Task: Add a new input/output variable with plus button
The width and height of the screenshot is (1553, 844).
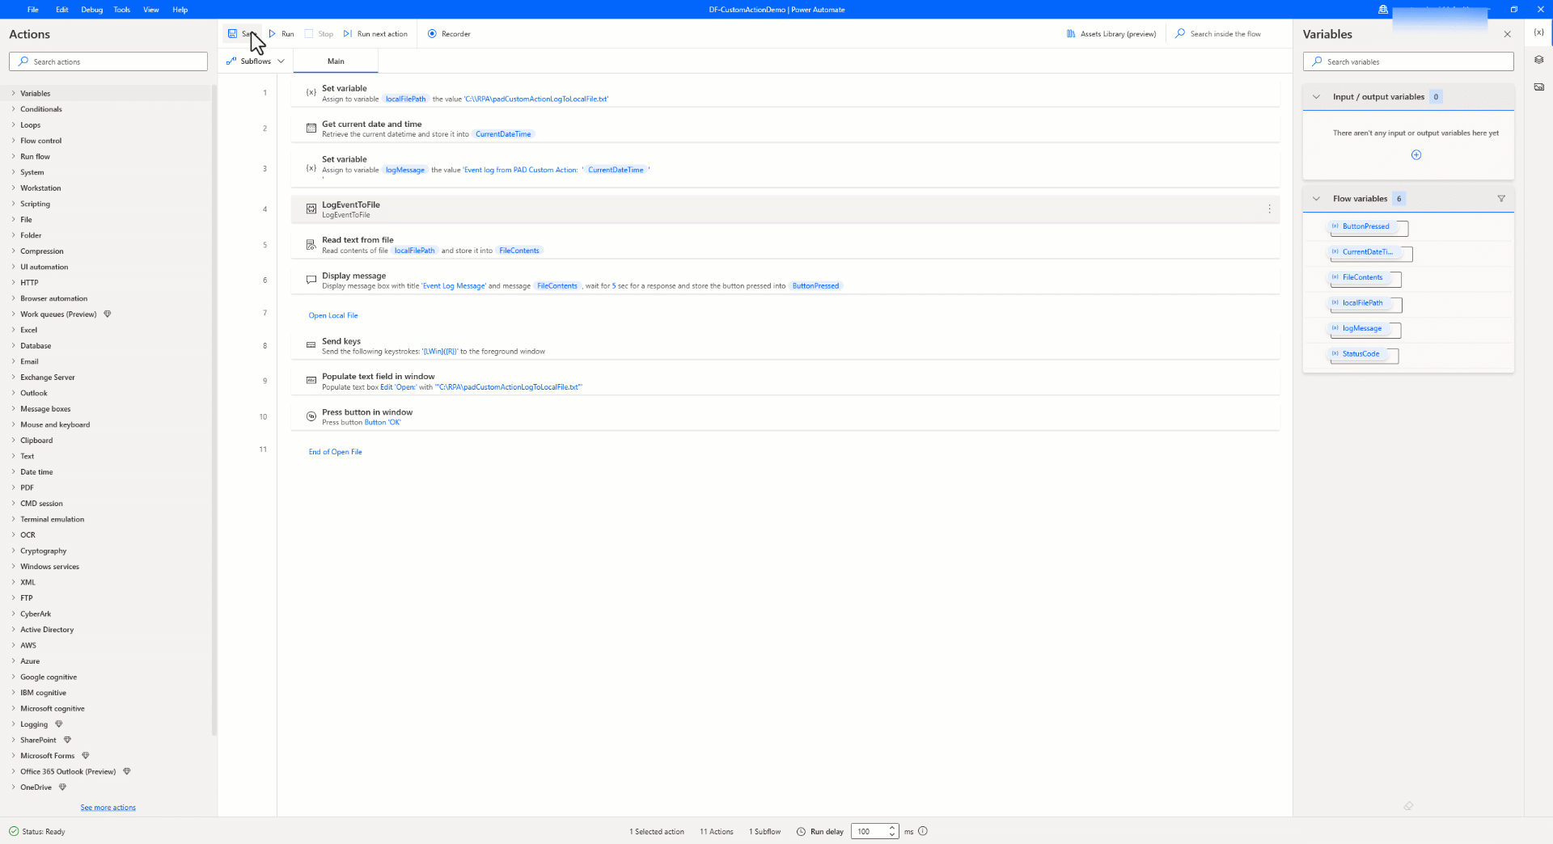Action: point(1416,154)
